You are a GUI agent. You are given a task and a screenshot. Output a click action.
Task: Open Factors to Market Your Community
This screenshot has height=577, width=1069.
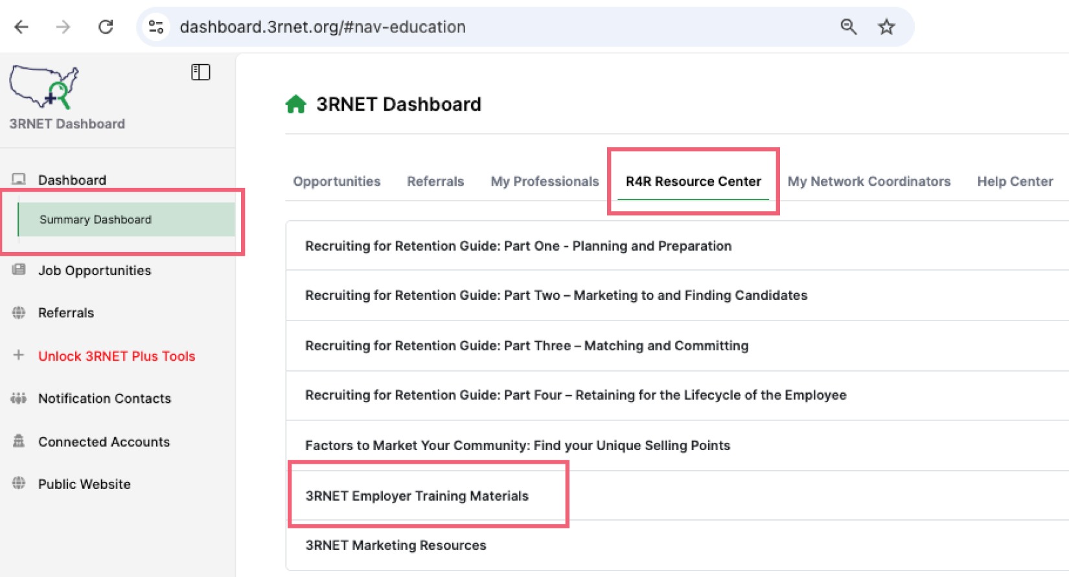[x=677, y=446]
